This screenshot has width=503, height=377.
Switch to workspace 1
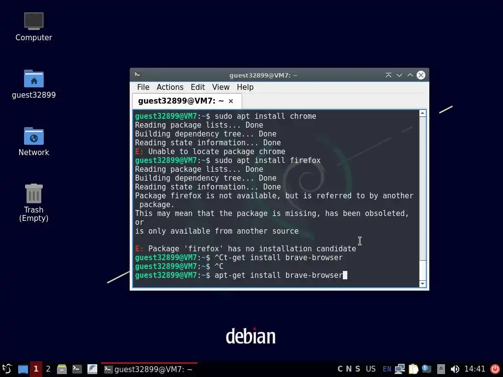[x=36, y=369]
